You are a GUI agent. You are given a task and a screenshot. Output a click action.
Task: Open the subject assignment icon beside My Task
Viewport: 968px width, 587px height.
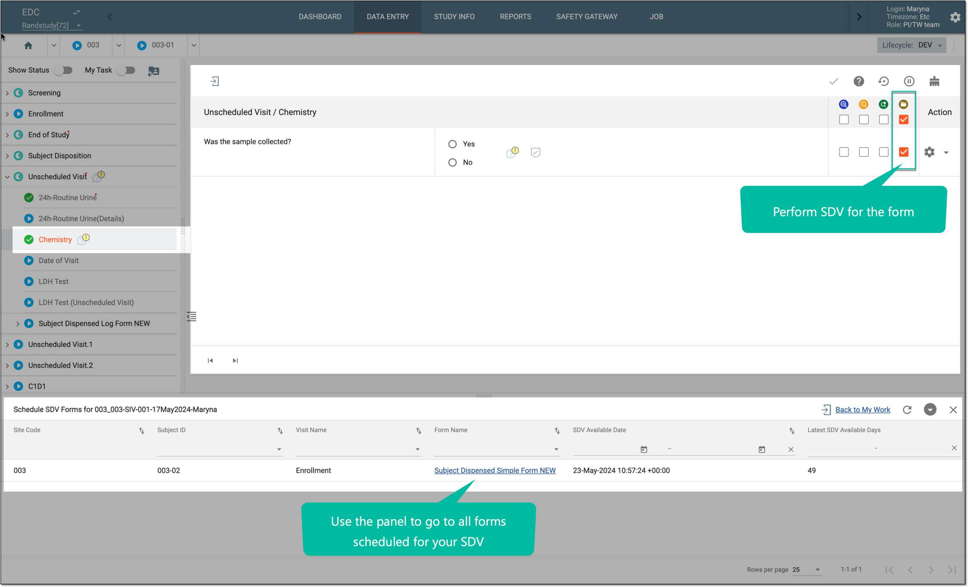click(154, 71)
